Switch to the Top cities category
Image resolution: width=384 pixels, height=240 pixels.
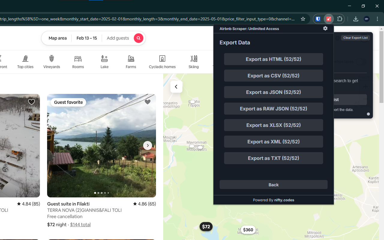pyautogui.click(x=25, y=61)
